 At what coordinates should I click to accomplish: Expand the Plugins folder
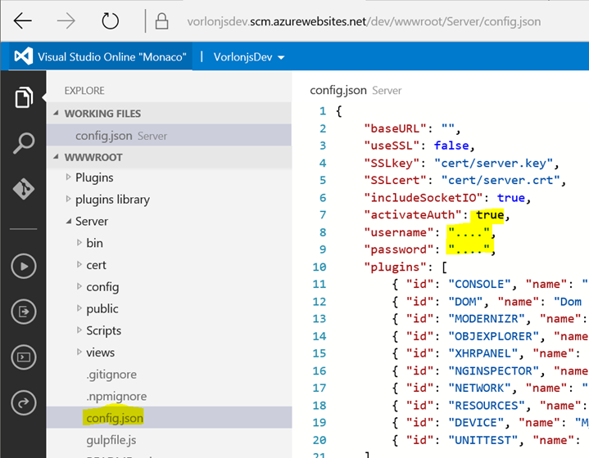tap(93, 177)
